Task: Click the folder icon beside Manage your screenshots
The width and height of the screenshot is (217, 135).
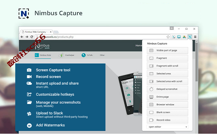Action: click(x=29, y=102)
